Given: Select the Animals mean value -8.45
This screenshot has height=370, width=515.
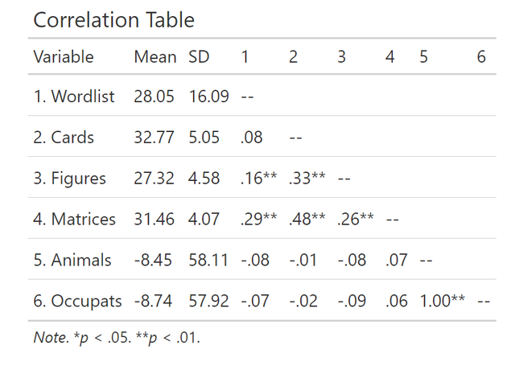Looking at the screenshot, I should 154,260.
